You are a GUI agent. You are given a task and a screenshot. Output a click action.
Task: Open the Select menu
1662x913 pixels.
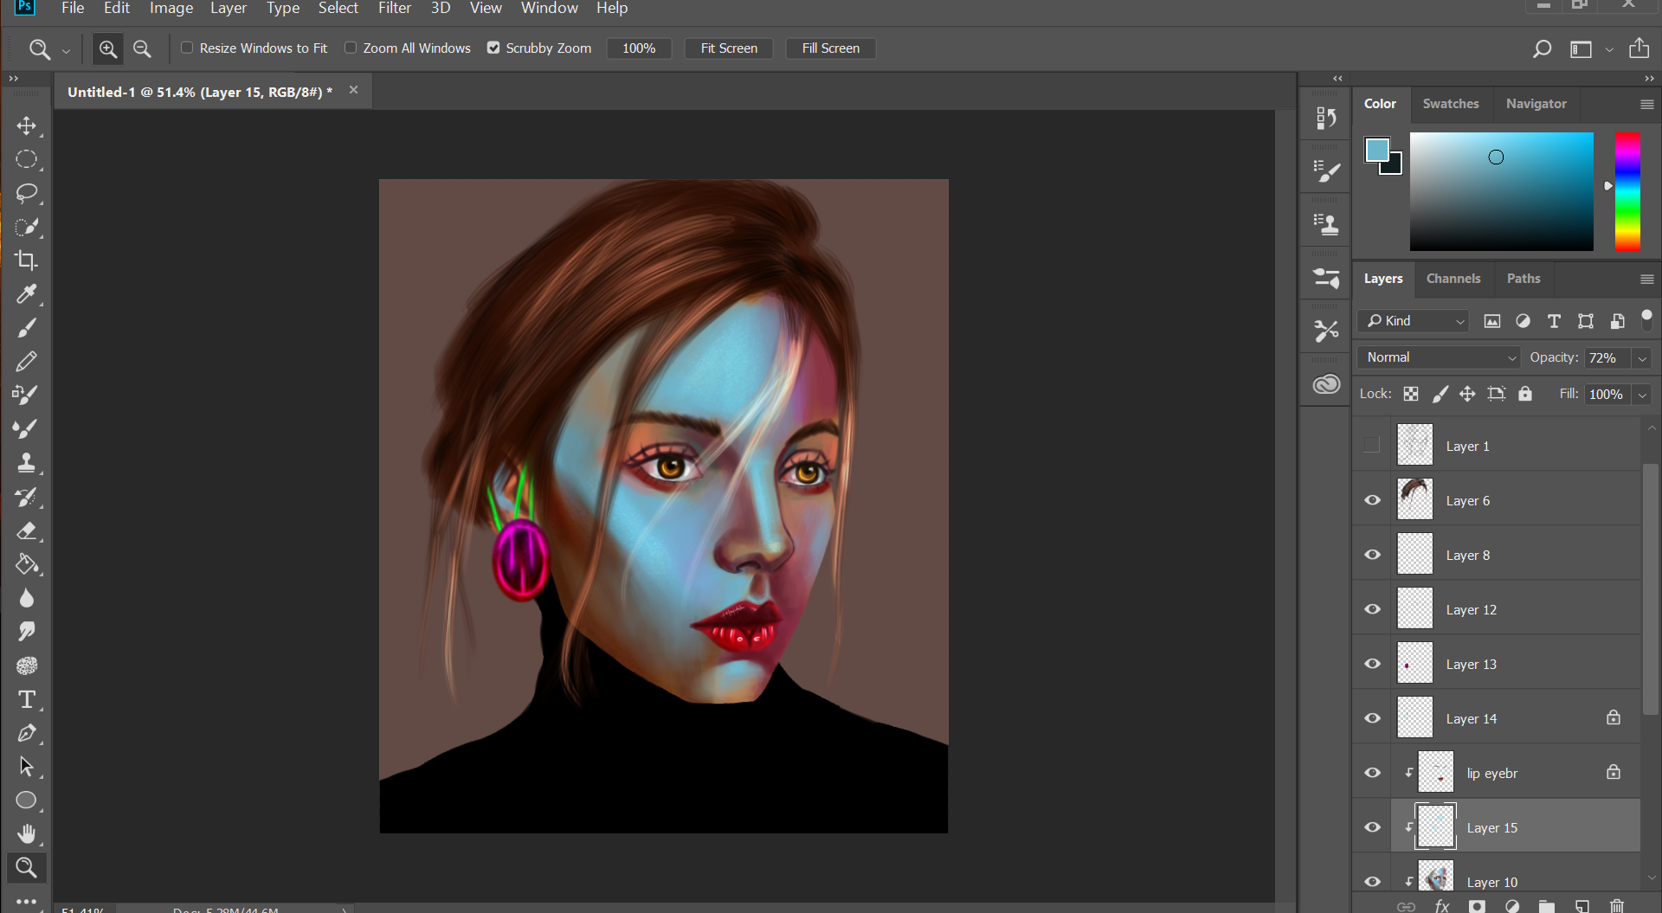(338, 9)
